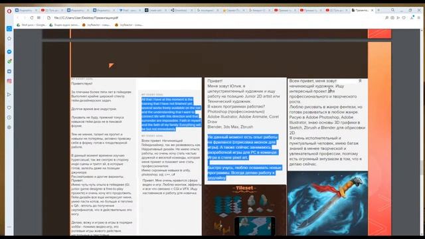Viewport: 425px width, 239px height.
Task: Open Instagram in the sidebar
Action: (9, 81)
